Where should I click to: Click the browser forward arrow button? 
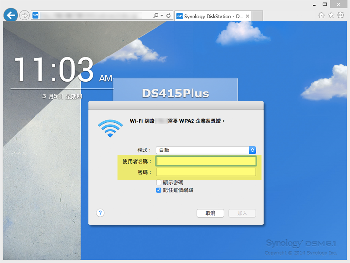click(x=24, y=15)
